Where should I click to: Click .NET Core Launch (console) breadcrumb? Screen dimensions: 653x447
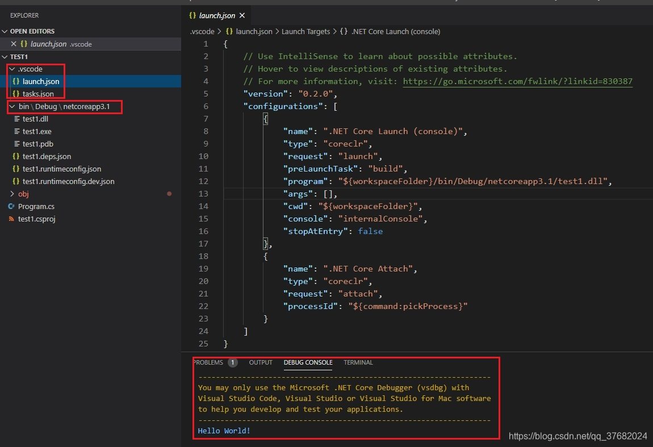pyautogui.click(x=396, y=31)
